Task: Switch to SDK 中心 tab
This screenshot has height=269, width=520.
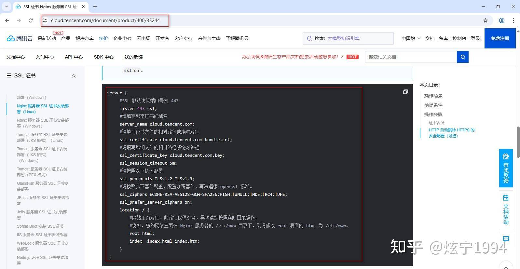Action: 103,57
